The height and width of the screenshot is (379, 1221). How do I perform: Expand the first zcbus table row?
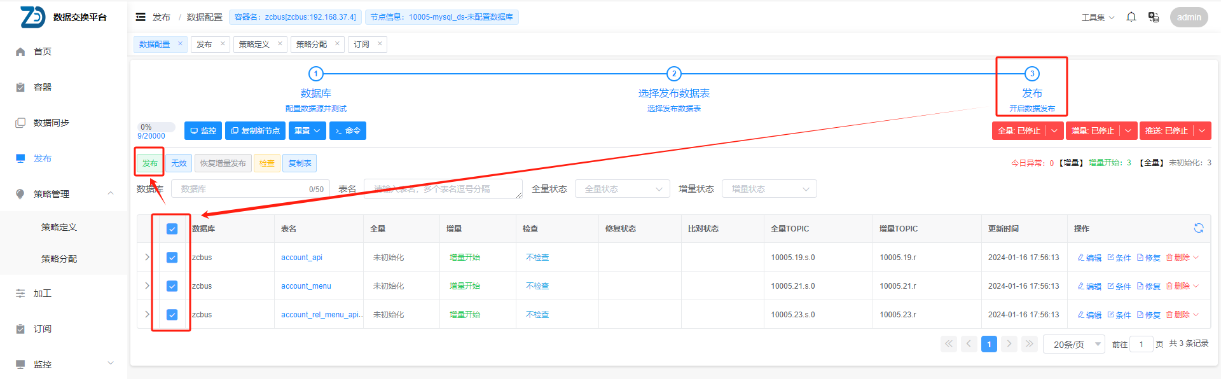point(147,258)
